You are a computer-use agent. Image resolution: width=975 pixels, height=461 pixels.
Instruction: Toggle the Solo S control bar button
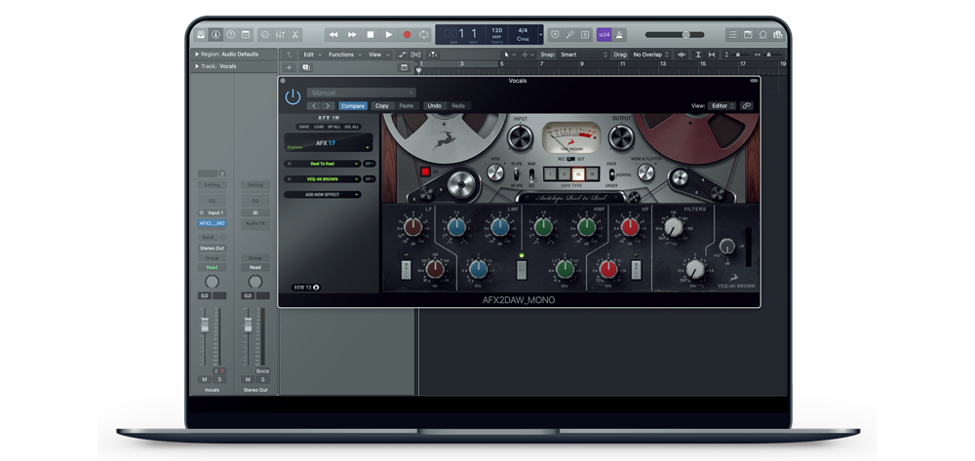584,35
